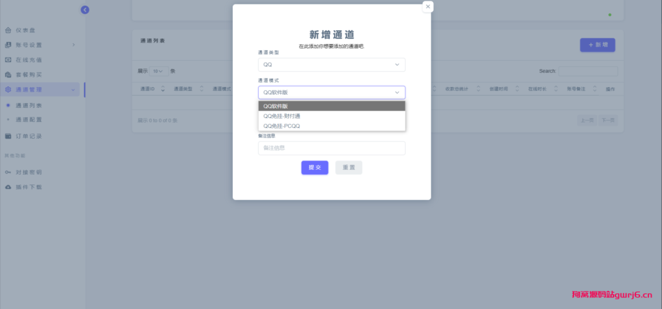Click the 仪表盘 dashboard icon
This screenshot has height=309, width=662.
pyautogui.click(x=8, y=30)
